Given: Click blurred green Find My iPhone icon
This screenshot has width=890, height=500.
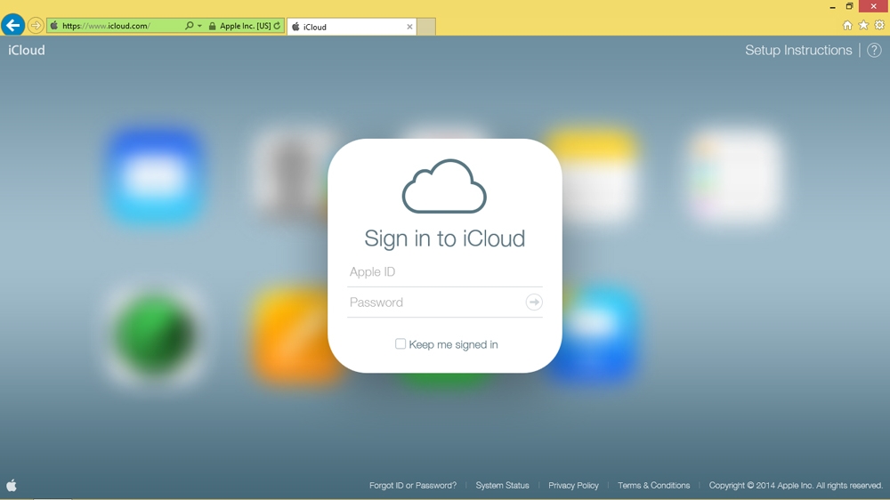Looking at the screenshot, I should (x=155, y=335).
